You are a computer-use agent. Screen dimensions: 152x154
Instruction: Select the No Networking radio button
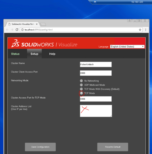click(x=81, y=81)
